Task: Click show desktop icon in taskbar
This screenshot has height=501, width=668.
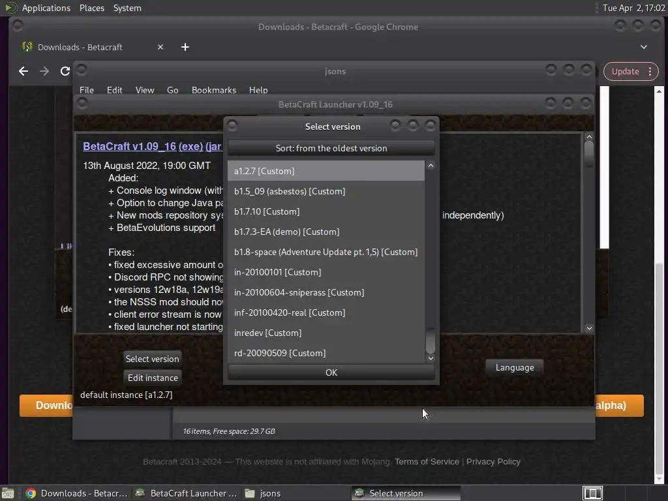Action: [8, 493]
